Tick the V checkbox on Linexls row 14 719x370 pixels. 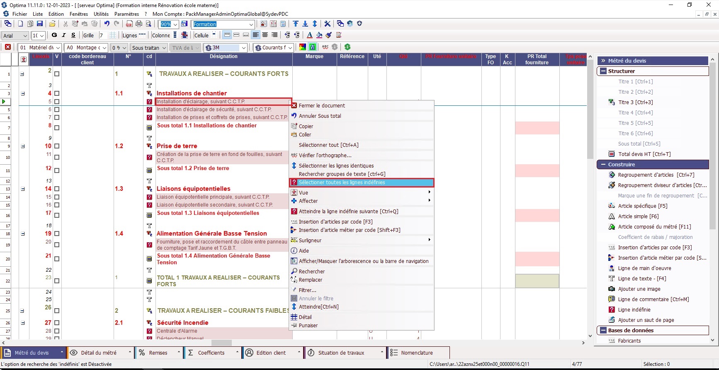(57, 189)
